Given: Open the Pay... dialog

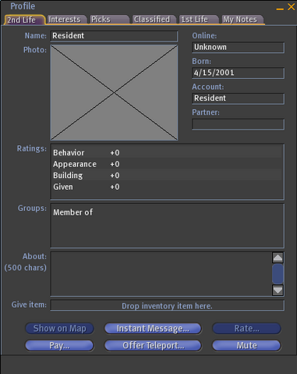Looking at the screenshot, I should coord(59,346).
